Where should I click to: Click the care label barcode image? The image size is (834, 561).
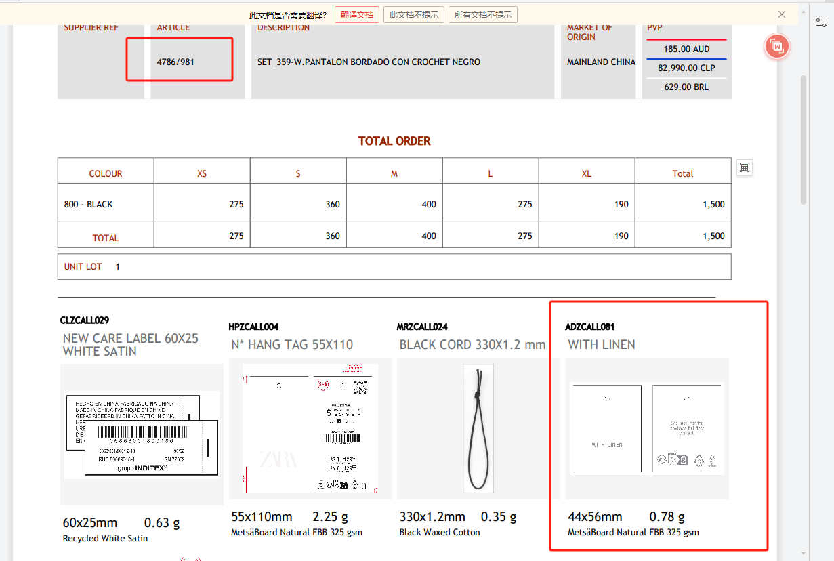142,434
